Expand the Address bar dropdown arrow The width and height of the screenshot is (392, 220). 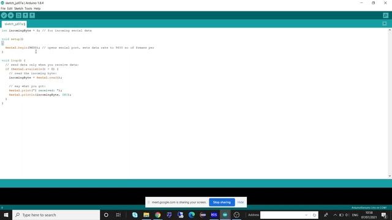(x=306, y=215)
